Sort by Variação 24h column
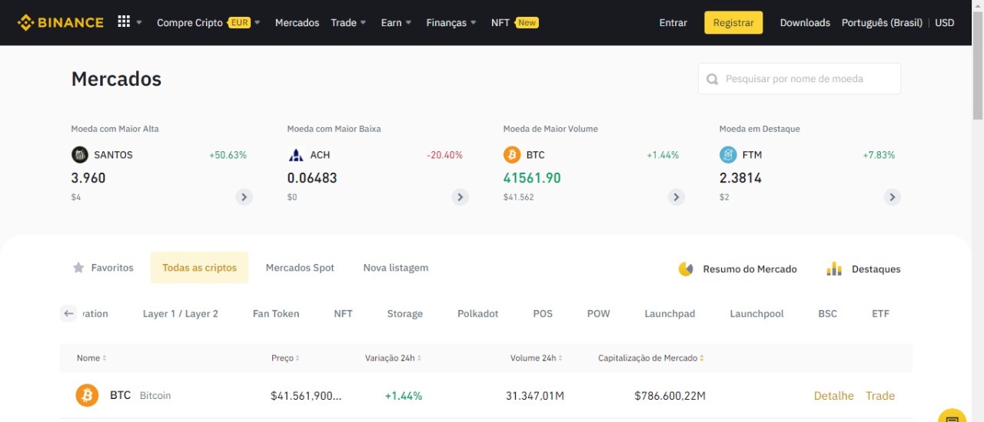 [393, 358]
